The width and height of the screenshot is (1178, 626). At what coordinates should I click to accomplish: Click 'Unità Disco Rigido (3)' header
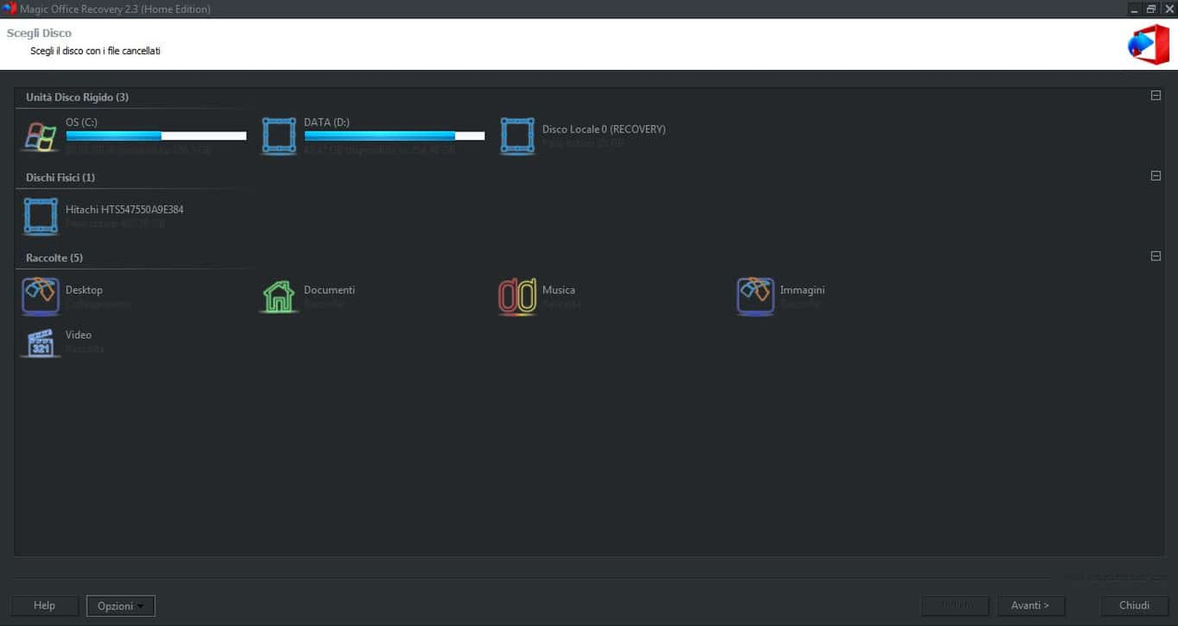(77, 97)
